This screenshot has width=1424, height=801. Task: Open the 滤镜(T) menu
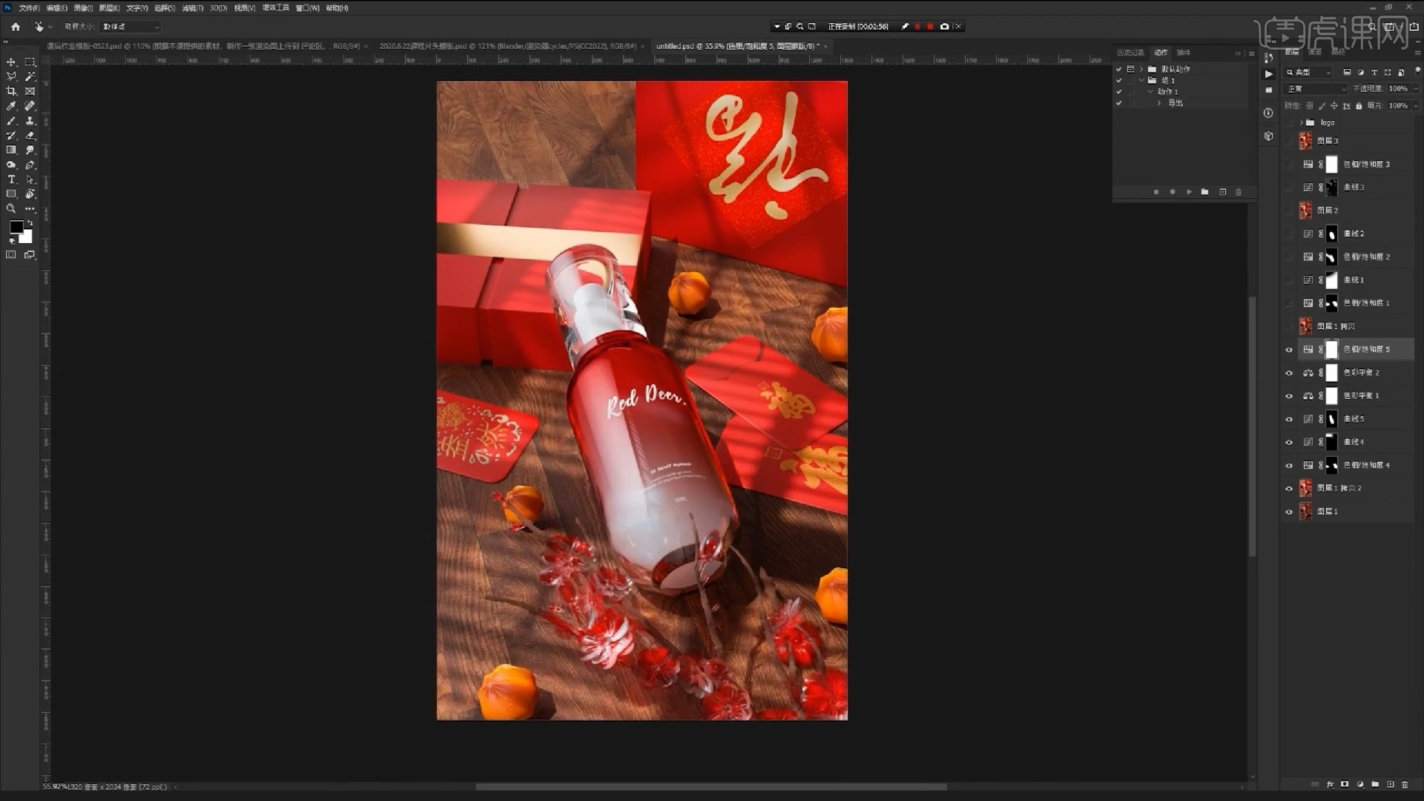[194, 8]
